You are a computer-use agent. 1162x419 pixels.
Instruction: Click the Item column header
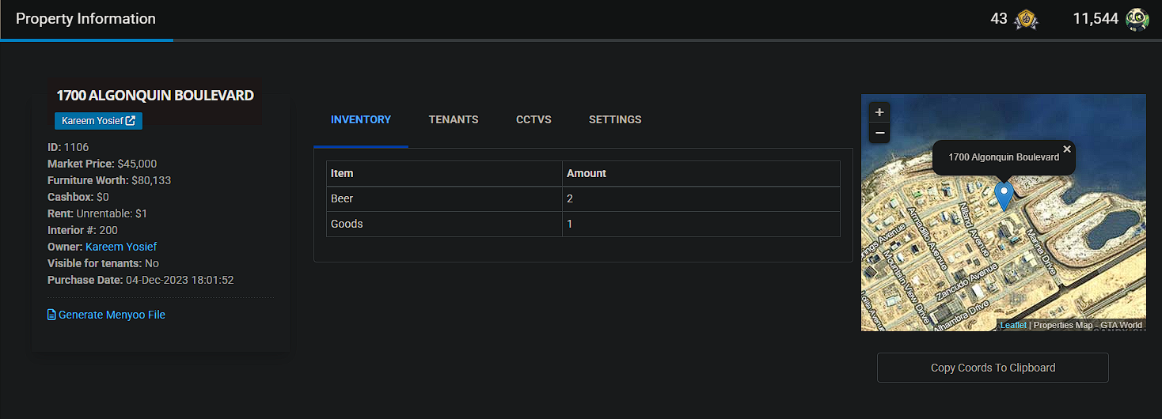click(x=444, y=173)
